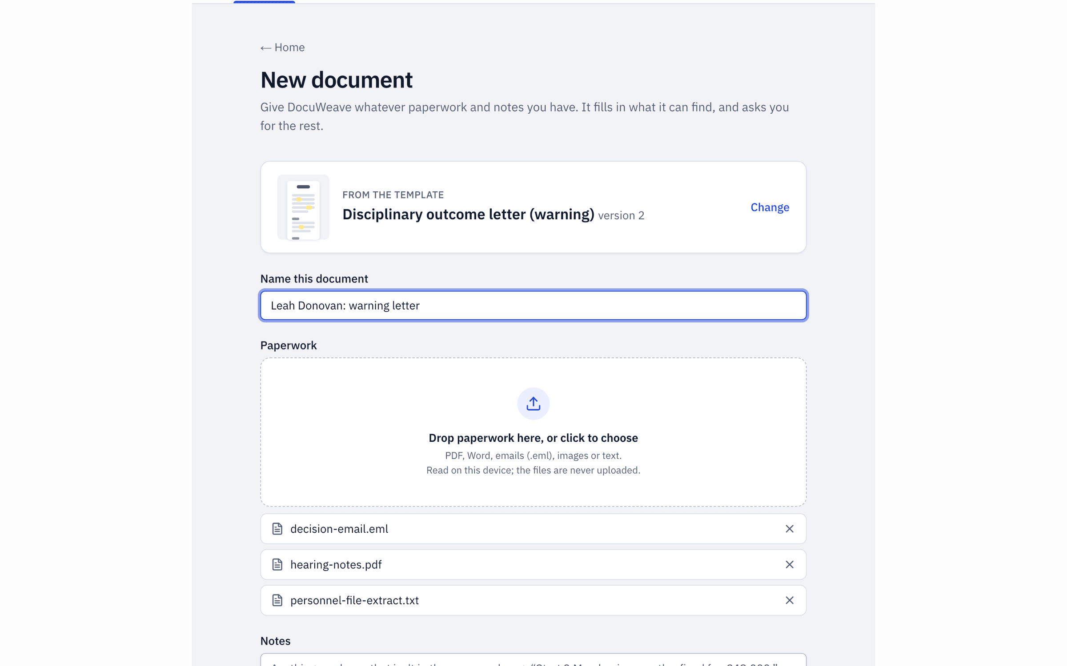Click the 'New document' heading

(x=337, y=80)
